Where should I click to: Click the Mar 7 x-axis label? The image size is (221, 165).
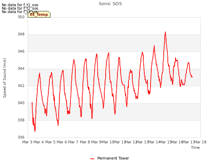click(73, 142)
